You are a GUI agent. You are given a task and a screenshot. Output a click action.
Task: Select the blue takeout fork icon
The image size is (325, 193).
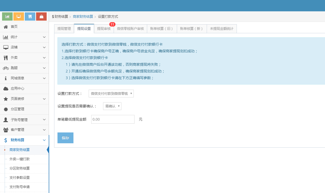pyautogui.click(x=30, y=16)
